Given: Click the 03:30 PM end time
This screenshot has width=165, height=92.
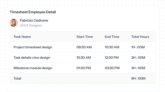Looking at the screenshot, I should (112, 68).
